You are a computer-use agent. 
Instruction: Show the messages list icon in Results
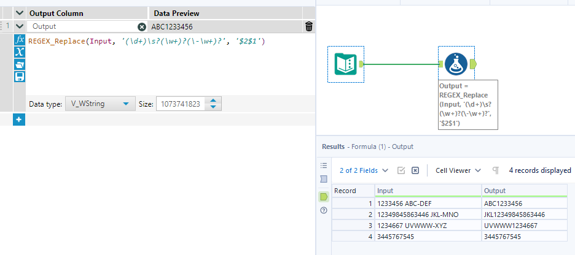click(x=323, y=166)
